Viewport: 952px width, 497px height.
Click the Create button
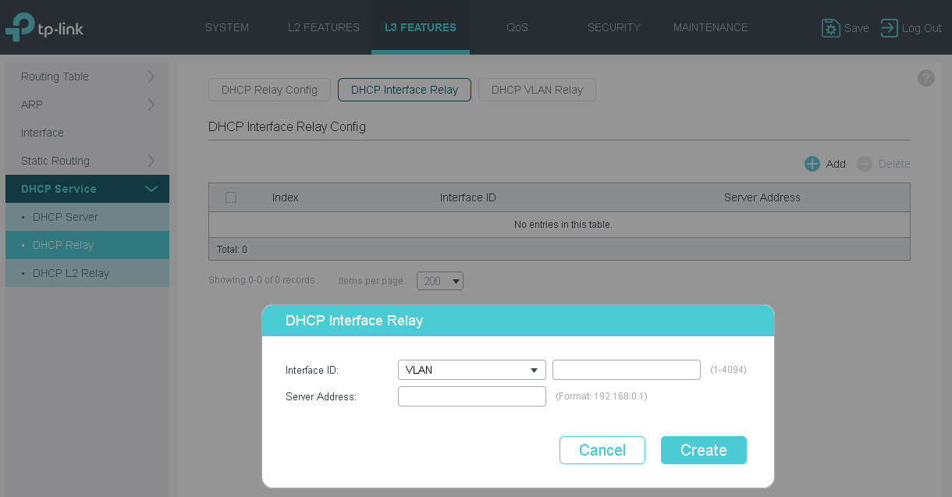click(704, 450)
